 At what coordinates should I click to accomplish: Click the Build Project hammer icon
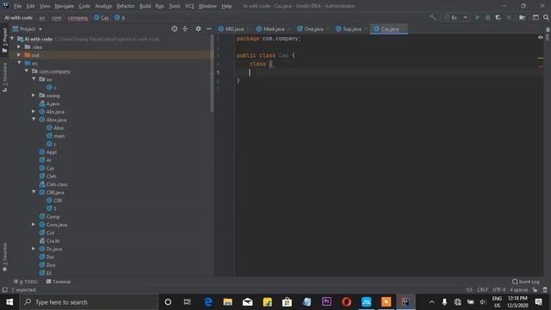[432, 17]
